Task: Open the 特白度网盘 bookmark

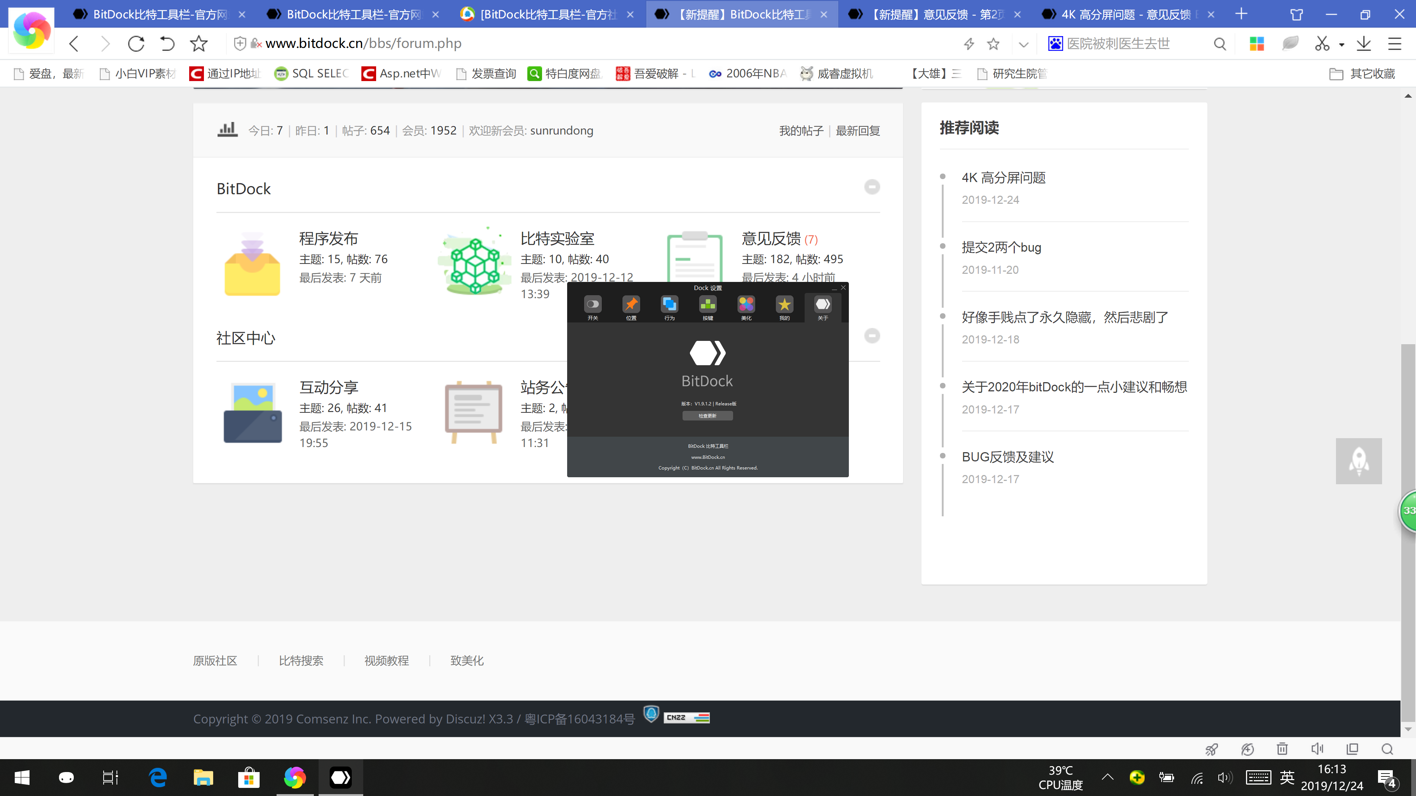Action: click(565, 74)
